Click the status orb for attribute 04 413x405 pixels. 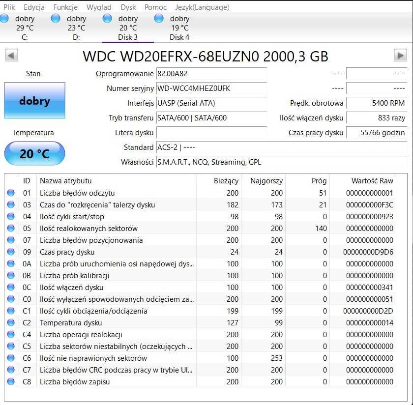pyautogui.click(x=11, y=216)
